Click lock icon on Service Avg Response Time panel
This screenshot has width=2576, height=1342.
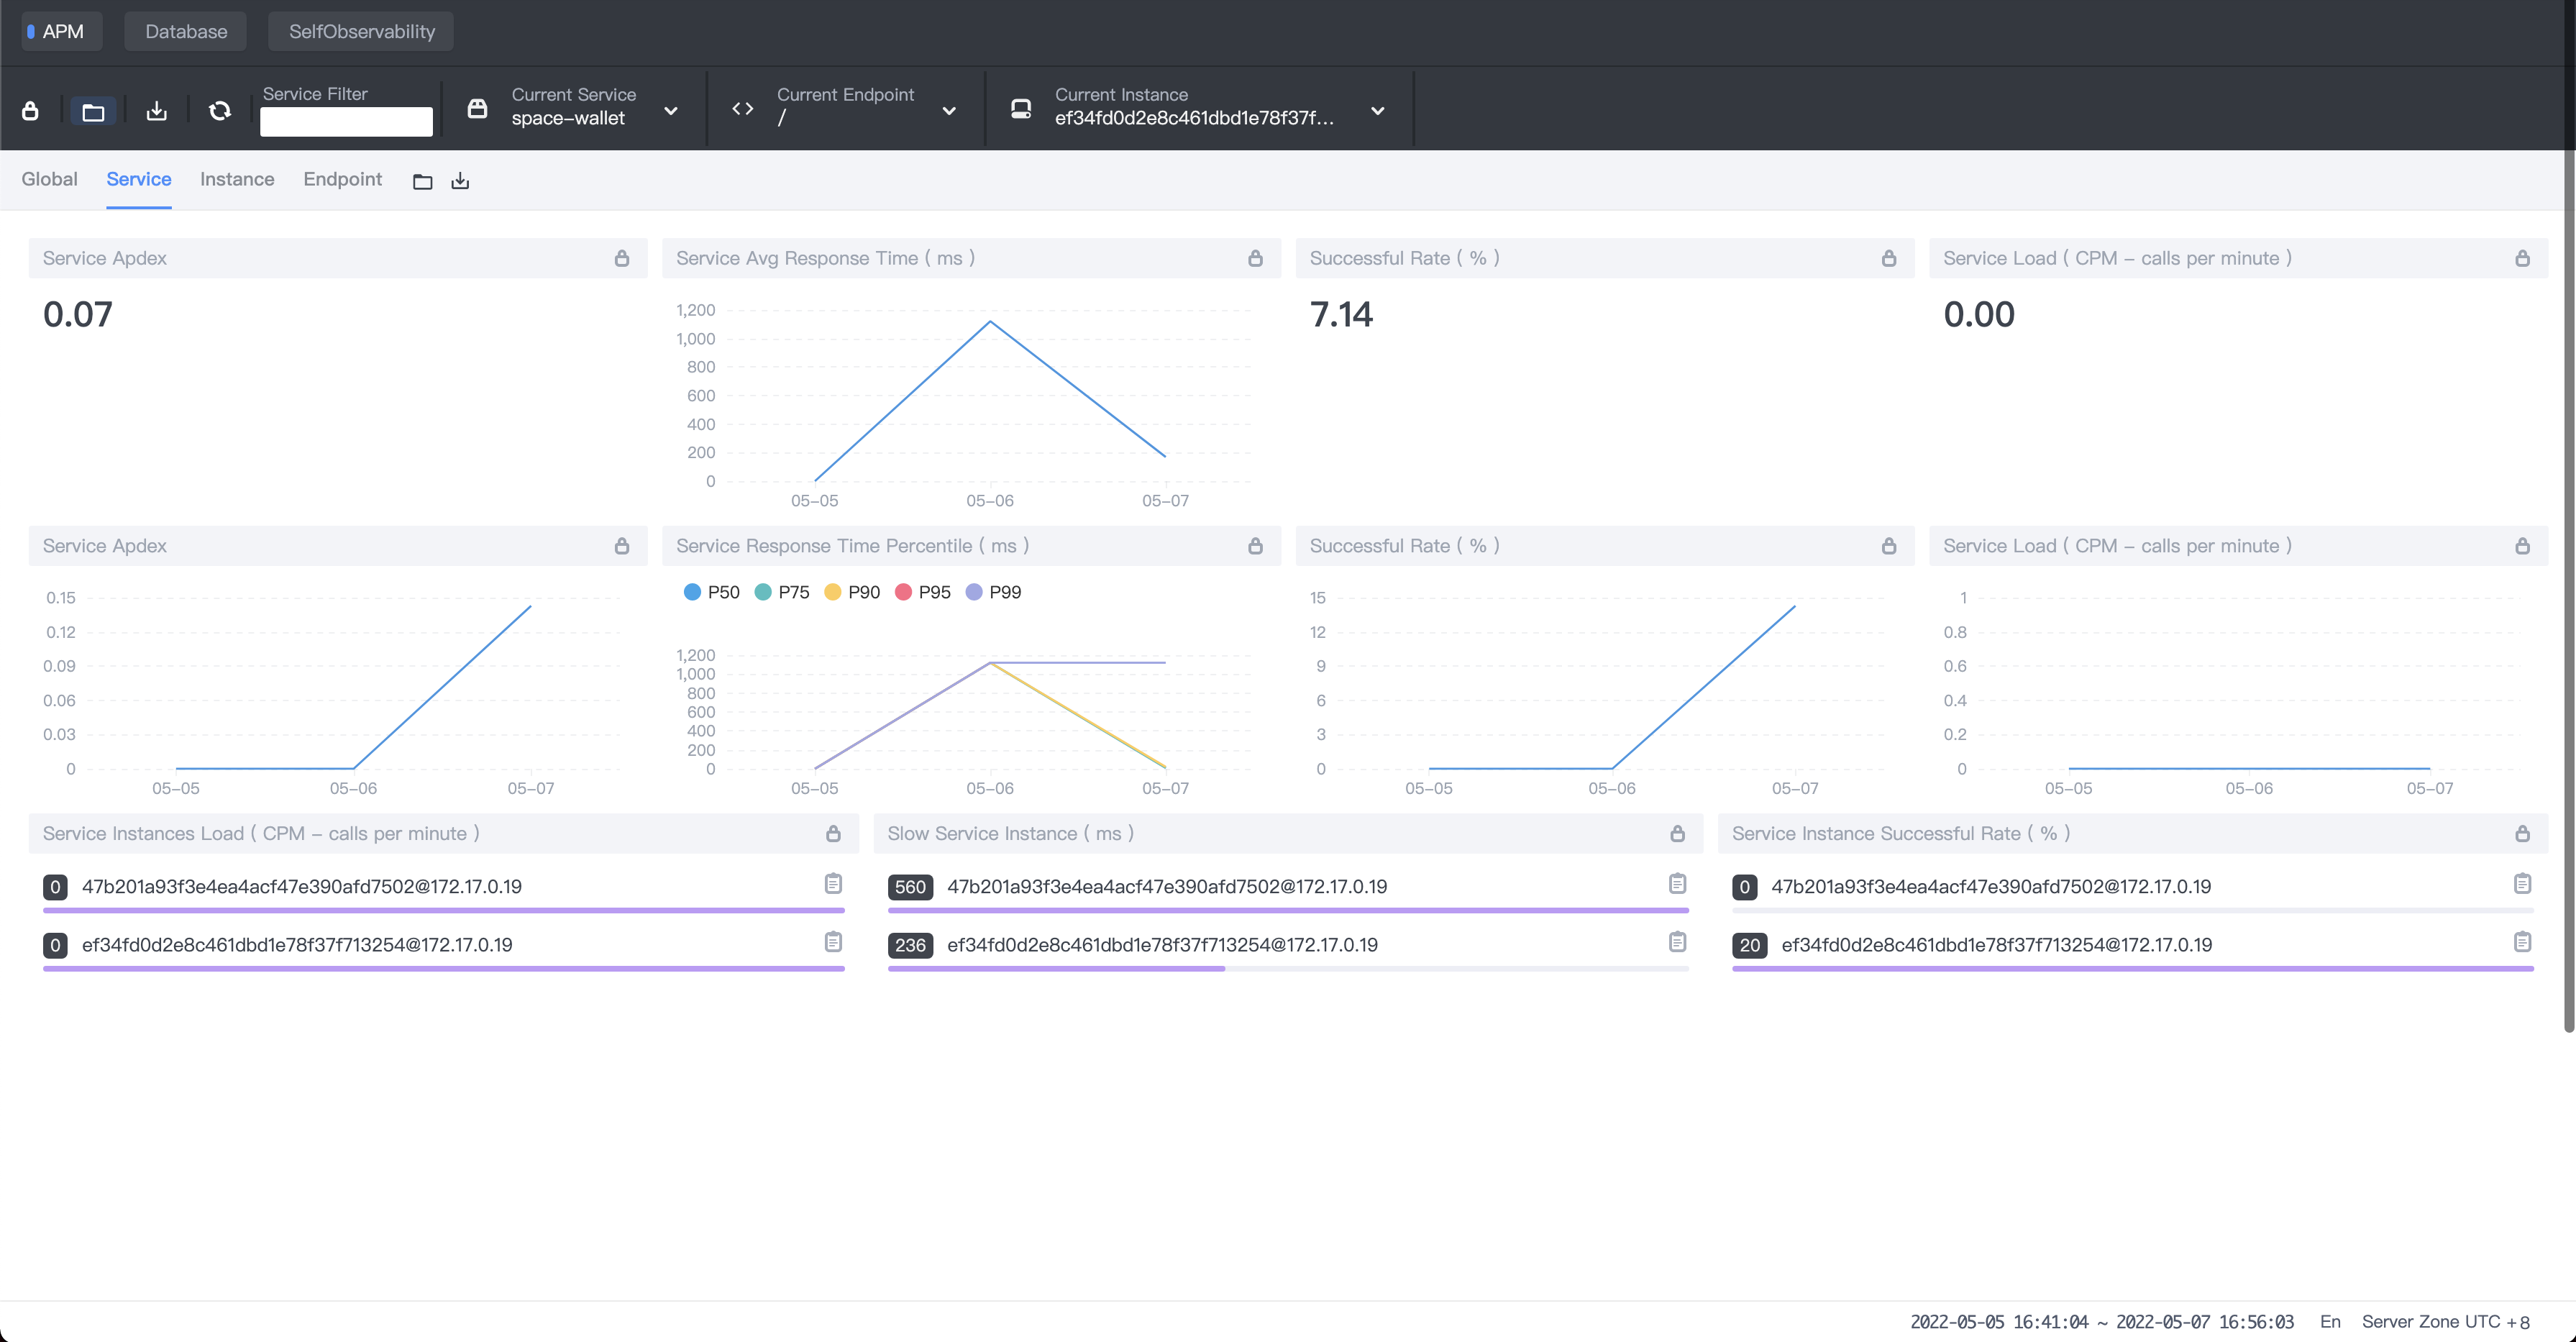coord(1255,259)
